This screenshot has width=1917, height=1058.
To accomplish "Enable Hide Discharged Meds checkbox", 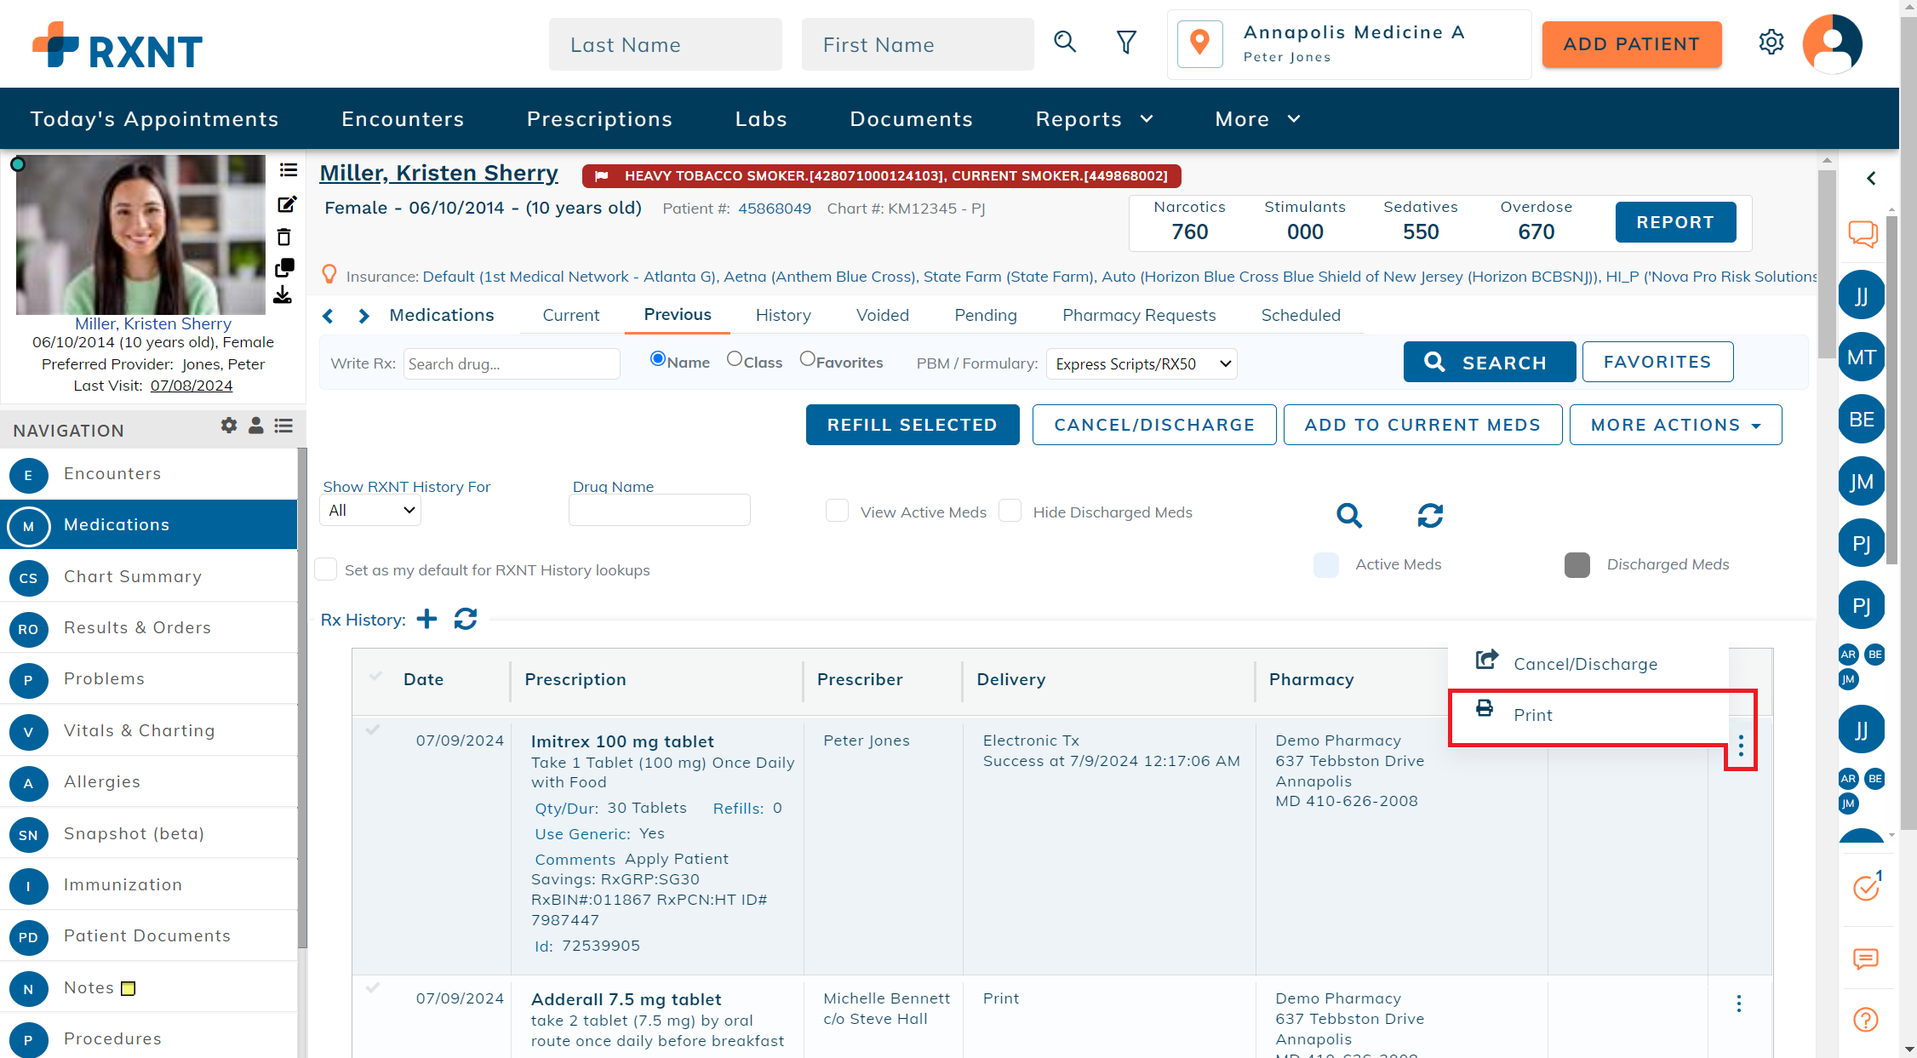I will click(x=1010, y=511).
